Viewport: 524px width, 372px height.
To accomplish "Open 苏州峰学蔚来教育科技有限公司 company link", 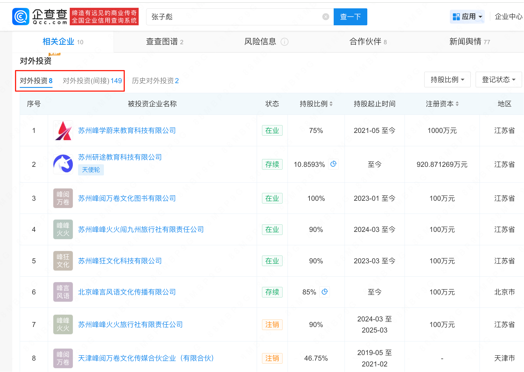I will 127,130.
